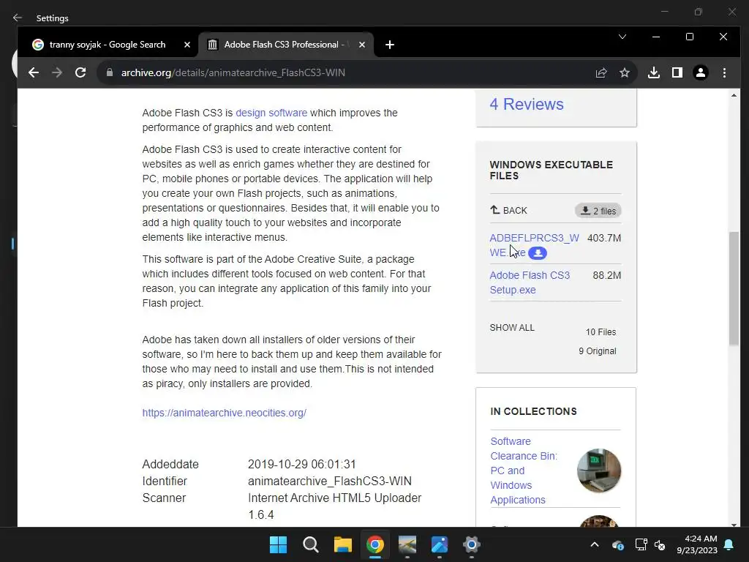Click SHOW ALL files
This screenshot has height=562, width=749.
[512, 327]
